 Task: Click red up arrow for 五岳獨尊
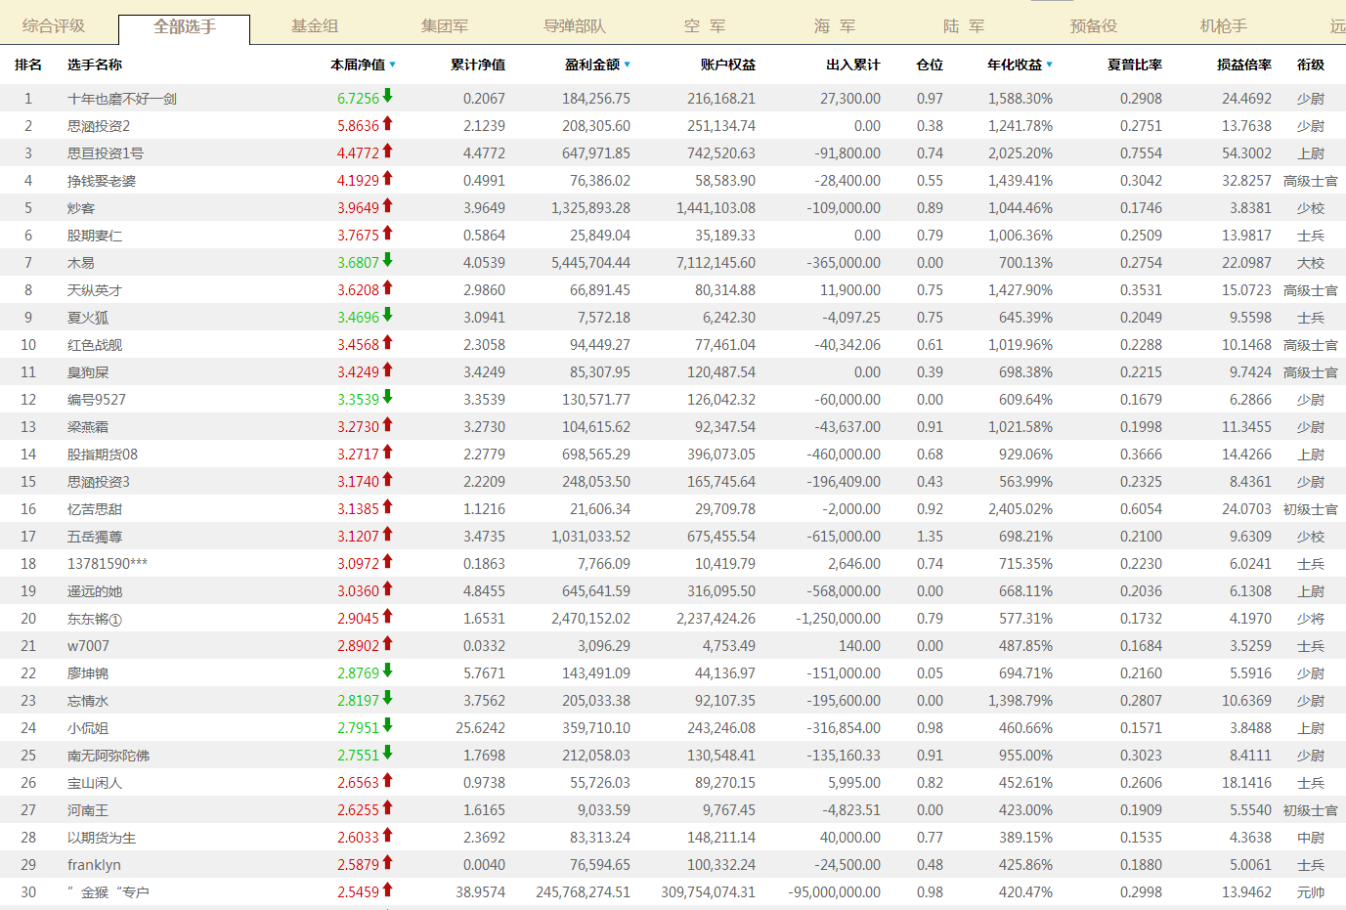388,534
